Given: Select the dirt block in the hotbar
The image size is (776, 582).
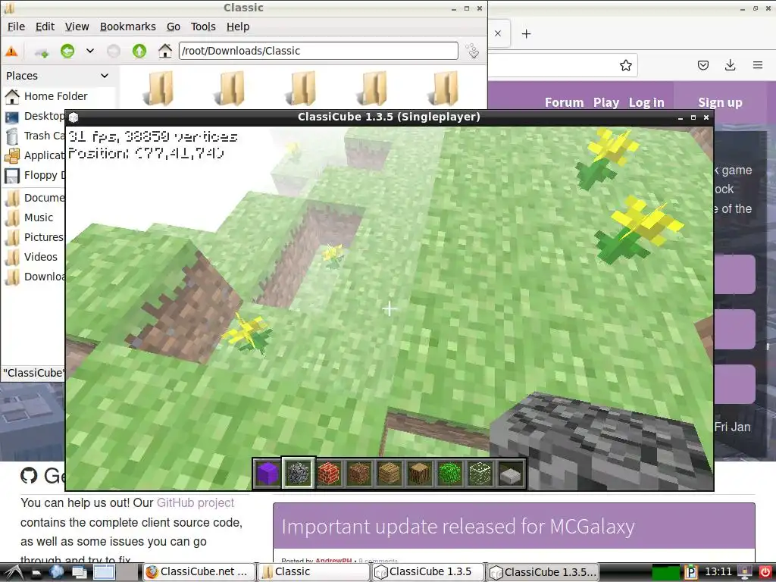Looking at the screenshot, I should click(x=358, y=473).
